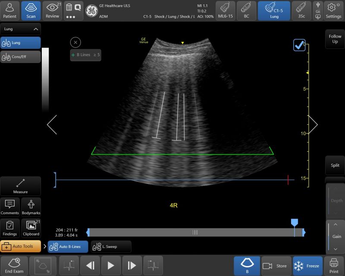Select the C1-5 Lung probe preset
345x276 pixels.
(x=274, y=10)
